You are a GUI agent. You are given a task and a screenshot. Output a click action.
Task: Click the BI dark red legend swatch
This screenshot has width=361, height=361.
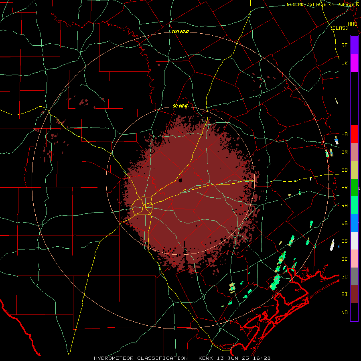pyautogui.click(x=354, y=294)
